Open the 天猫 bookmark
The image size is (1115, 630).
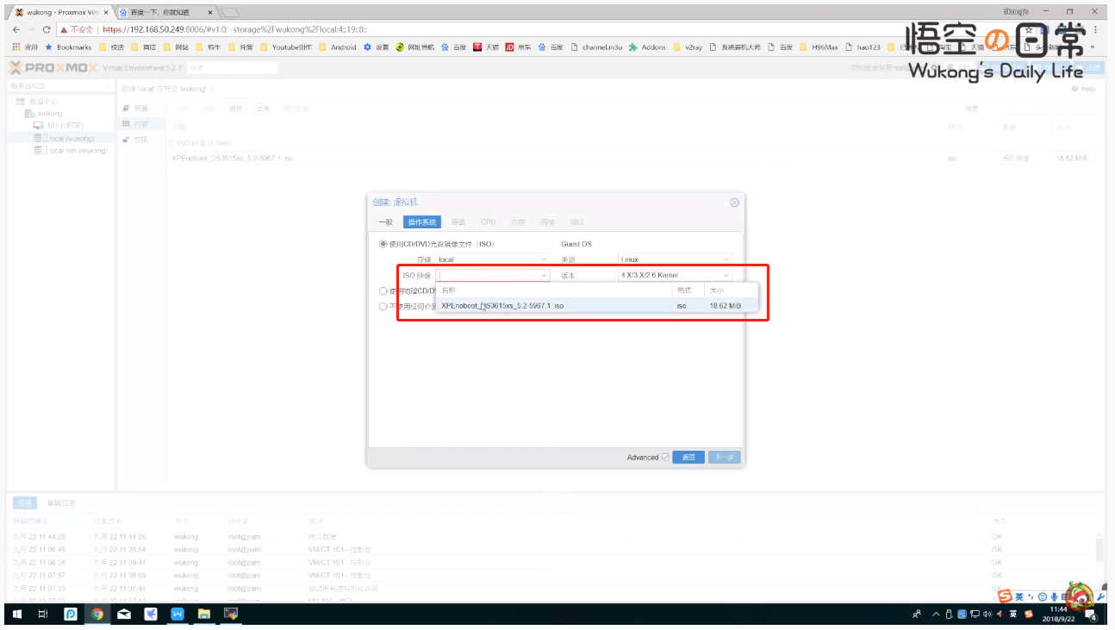486,47
